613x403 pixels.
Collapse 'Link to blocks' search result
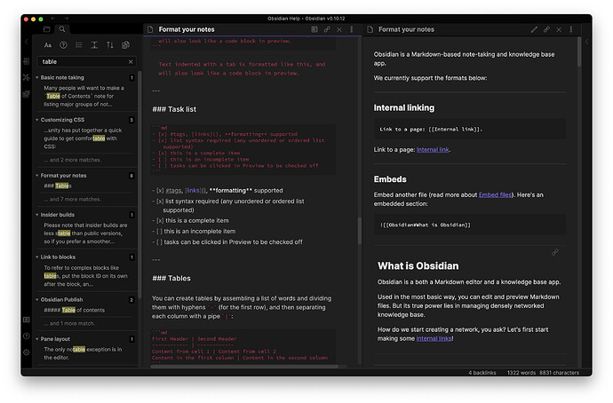point(37,257)
